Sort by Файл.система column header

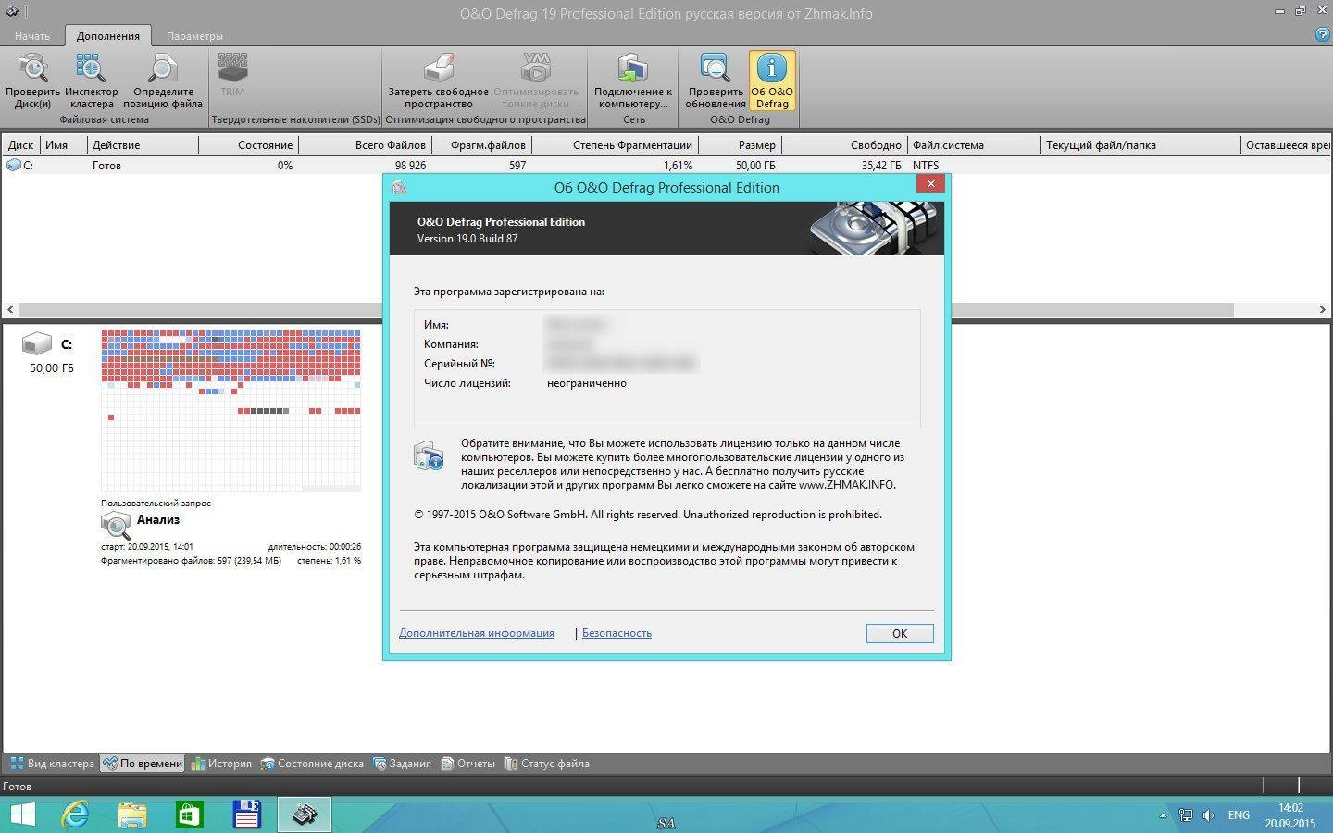point(975,145)
